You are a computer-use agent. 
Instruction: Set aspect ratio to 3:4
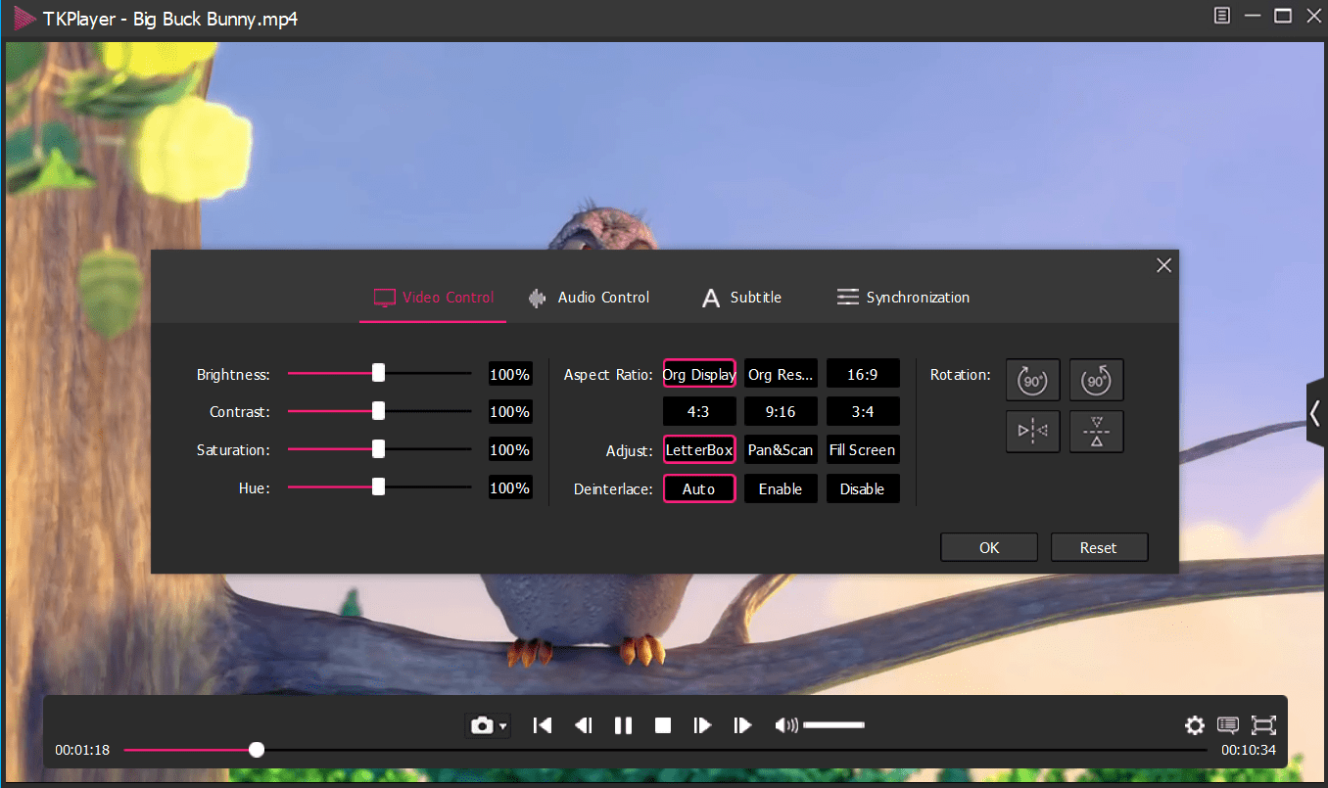tap(863, 411)
